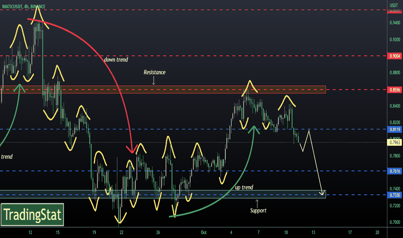Click date 20 on the time axis

(377, 232)
